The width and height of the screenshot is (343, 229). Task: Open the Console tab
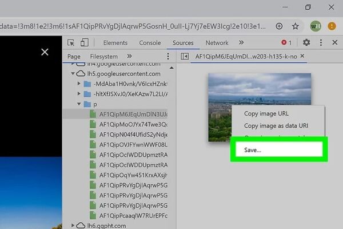click(150, 43)
